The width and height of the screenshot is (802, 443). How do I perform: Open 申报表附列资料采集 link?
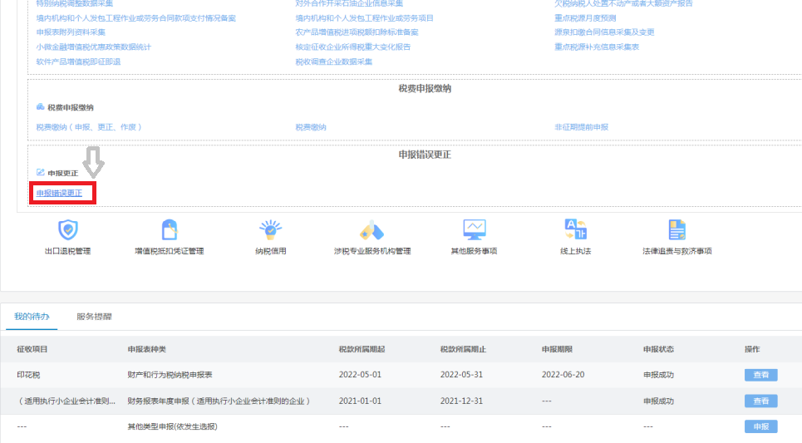(71, 32)
